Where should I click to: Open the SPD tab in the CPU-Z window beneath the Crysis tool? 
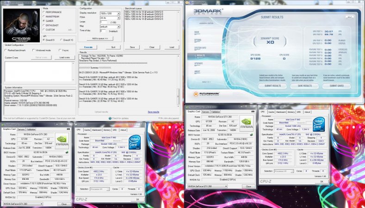coord(115,130)
